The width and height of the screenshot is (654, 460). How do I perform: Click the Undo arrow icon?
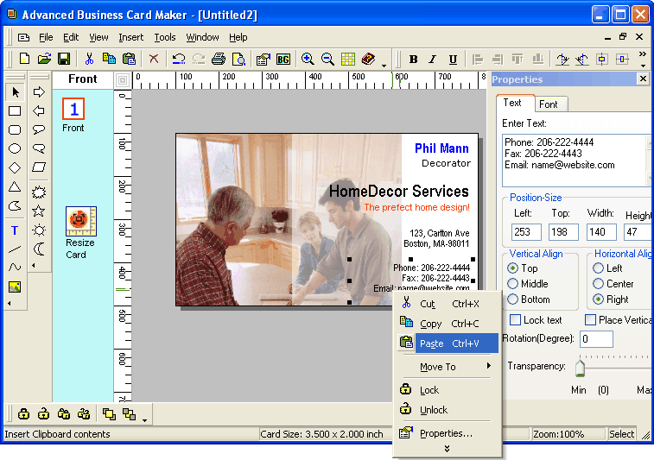point(178,59)
